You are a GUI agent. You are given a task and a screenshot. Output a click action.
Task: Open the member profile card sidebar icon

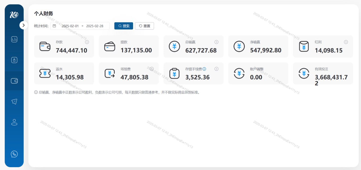coord(14,60)
